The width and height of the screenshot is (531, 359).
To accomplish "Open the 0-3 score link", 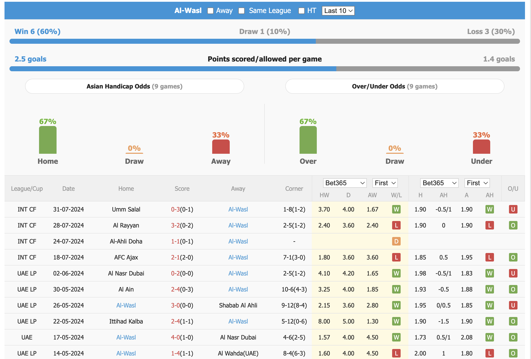I will point(175,209).
